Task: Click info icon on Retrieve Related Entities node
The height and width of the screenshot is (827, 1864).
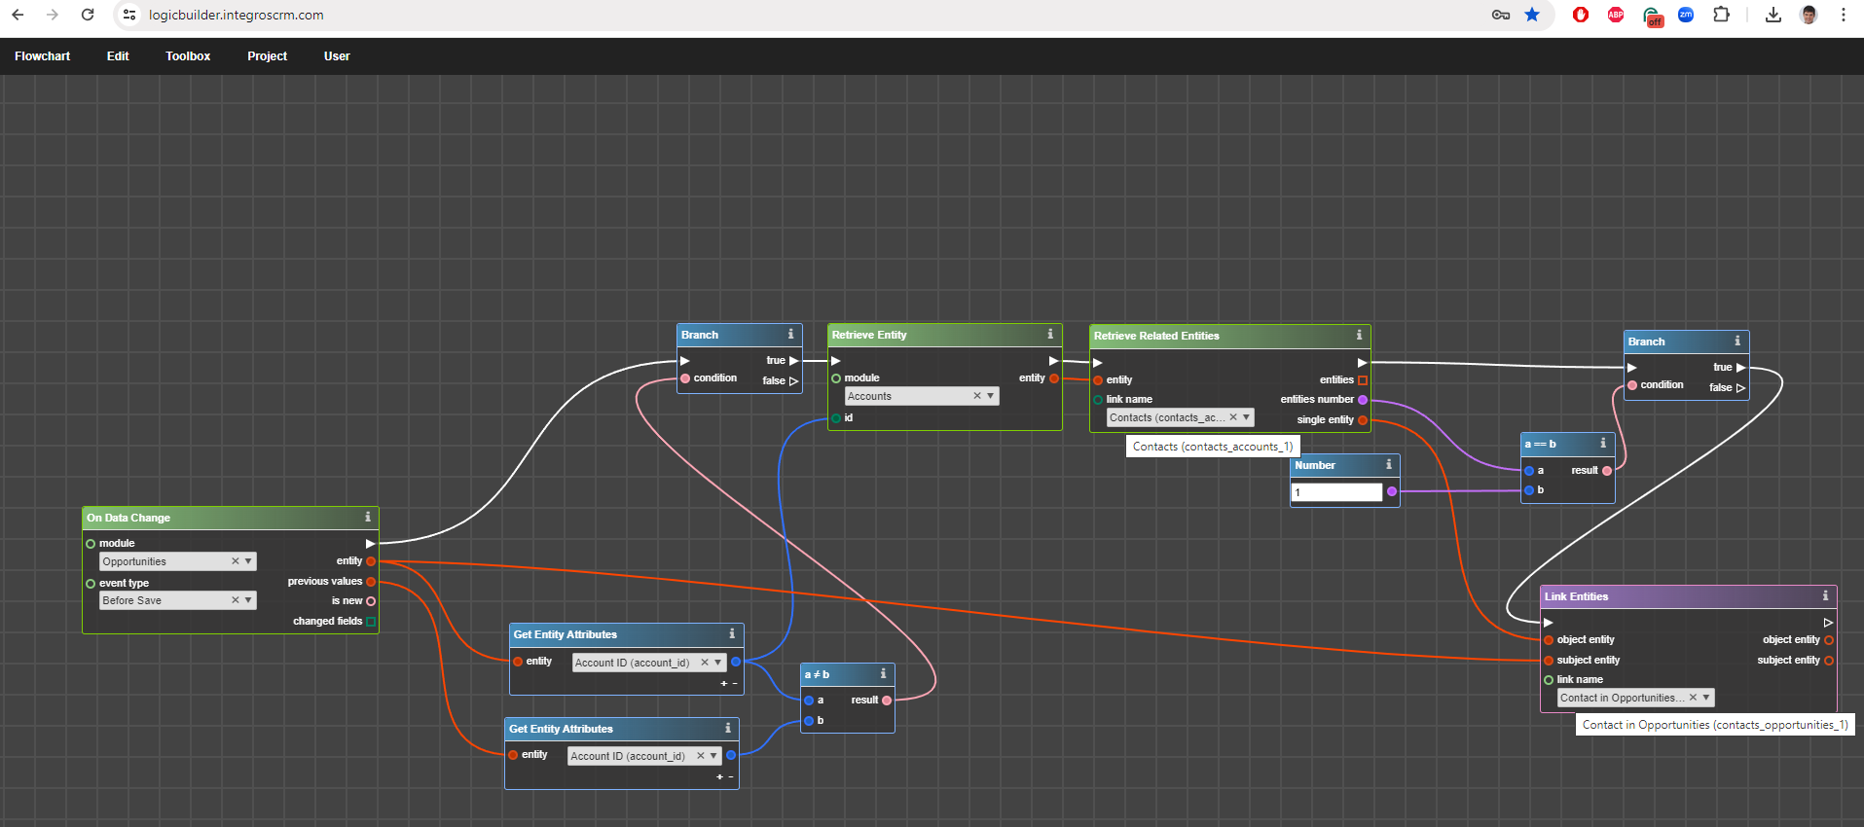Action: (x=1360, y=335)
